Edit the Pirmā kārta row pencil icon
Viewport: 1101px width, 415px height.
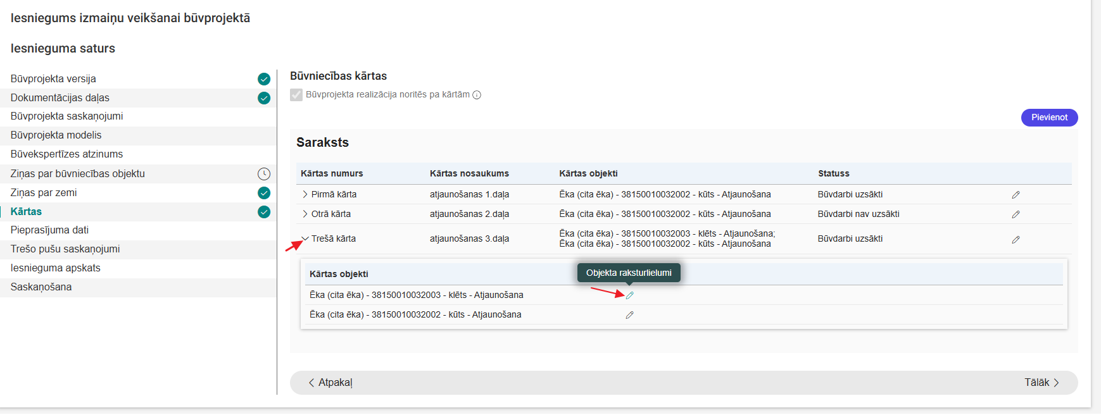(1016, 195)
